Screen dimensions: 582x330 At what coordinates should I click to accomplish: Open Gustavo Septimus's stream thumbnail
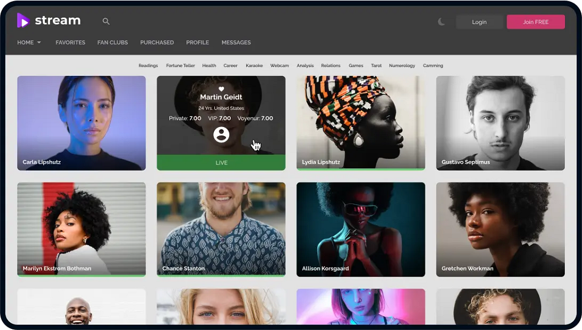pyautogui.click(x=500, y=123)
